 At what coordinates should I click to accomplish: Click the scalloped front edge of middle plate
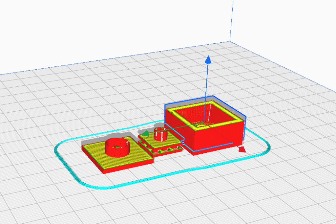pyautogui.click(x=164, y=150)
